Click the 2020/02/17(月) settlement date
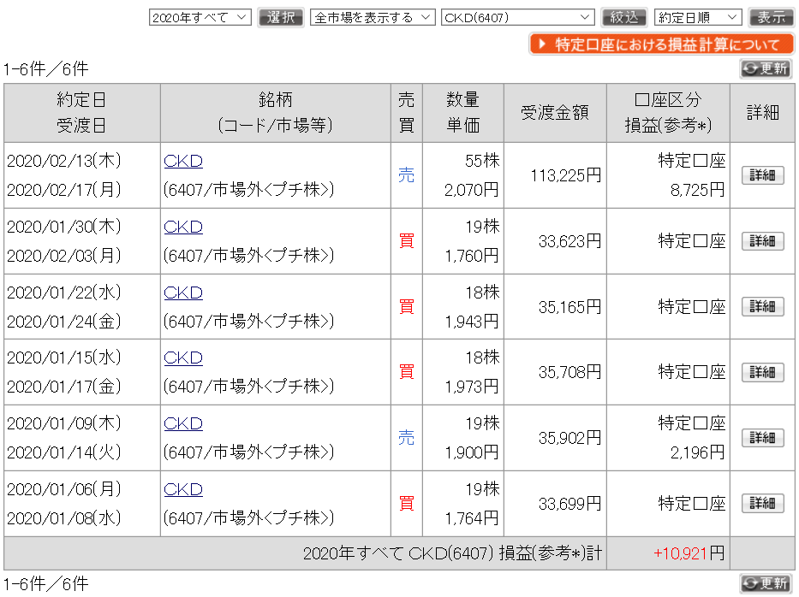This screenshot has width=799, height=597. (x=64, y=190)
